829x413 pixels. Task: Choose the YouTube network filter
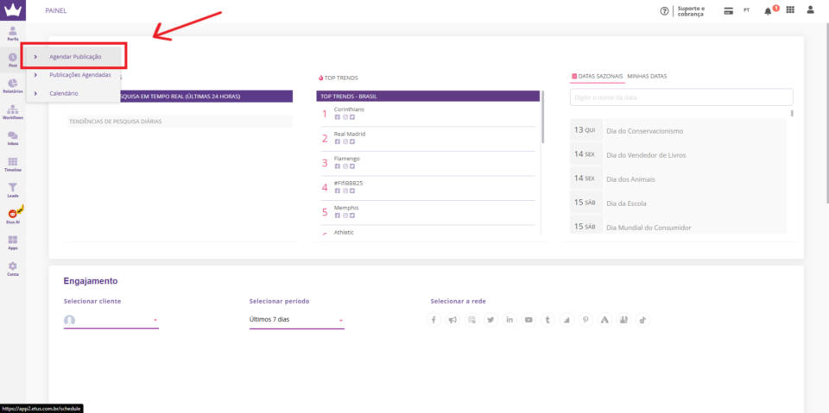click(x=528, y=320)
